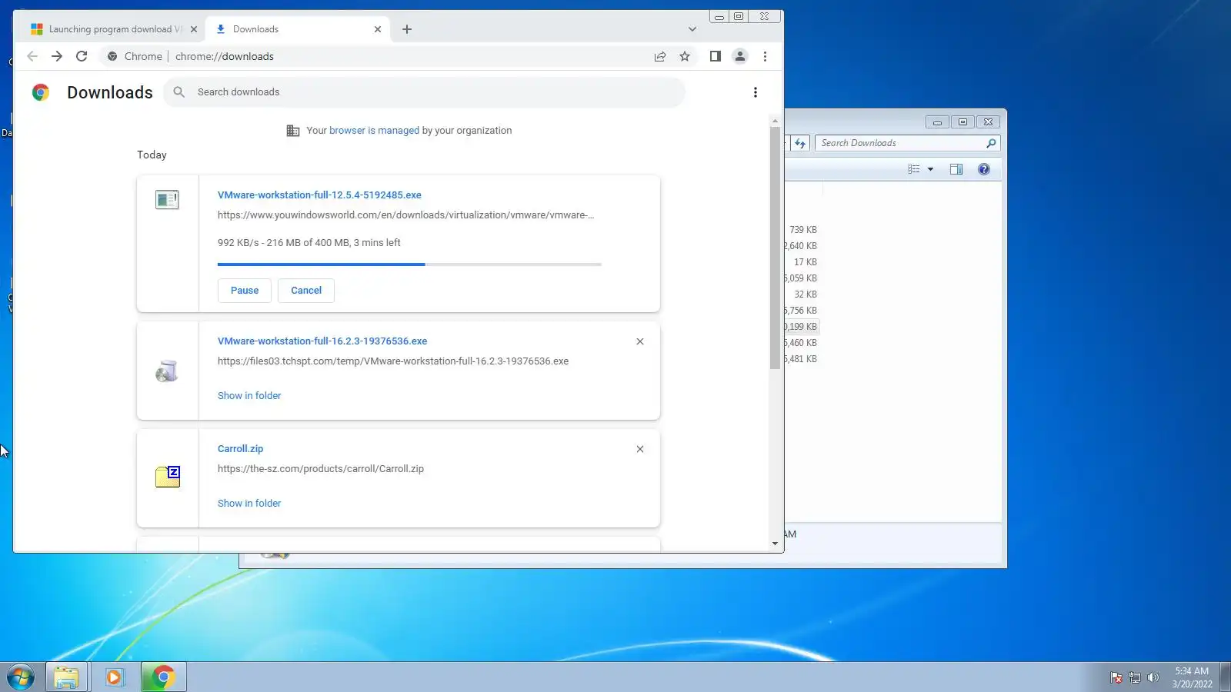Click the Carroll.zip archive icon
This screenshot has height=692, width=1231.
pos(168,477)
